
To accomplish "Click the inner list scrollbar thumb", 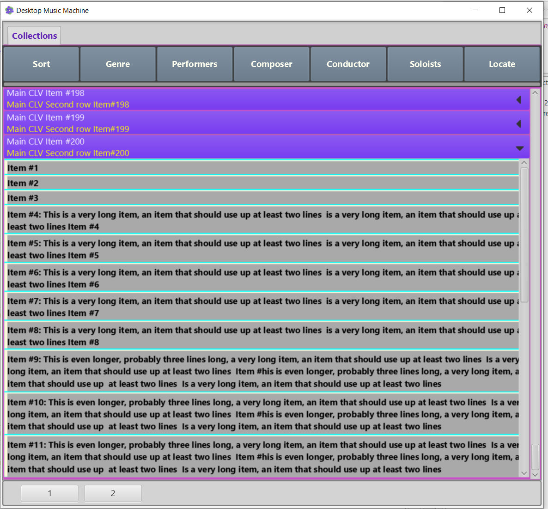I will (x=524, y=234).
